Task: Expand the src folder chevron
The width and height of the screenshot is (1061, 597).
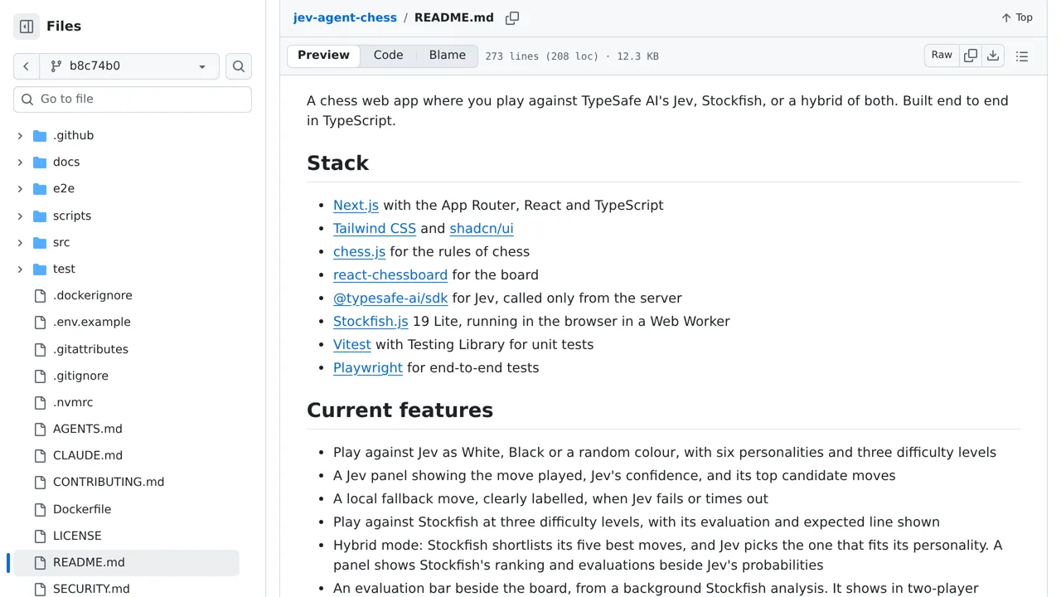Action: pos(20,243)
